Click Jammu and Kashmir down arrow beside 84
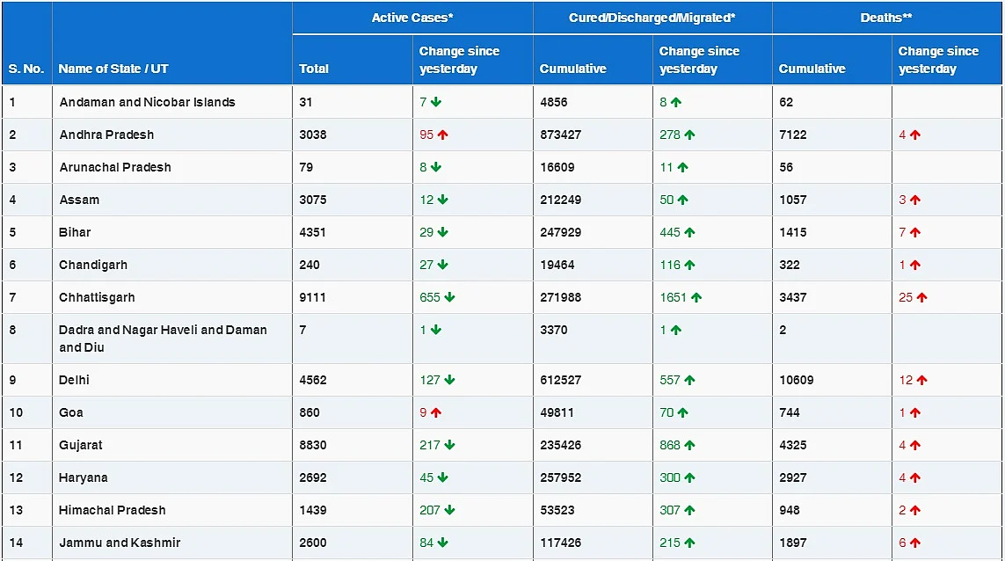The width and height of the screenshot is (1005, 561). pos(443,543)
